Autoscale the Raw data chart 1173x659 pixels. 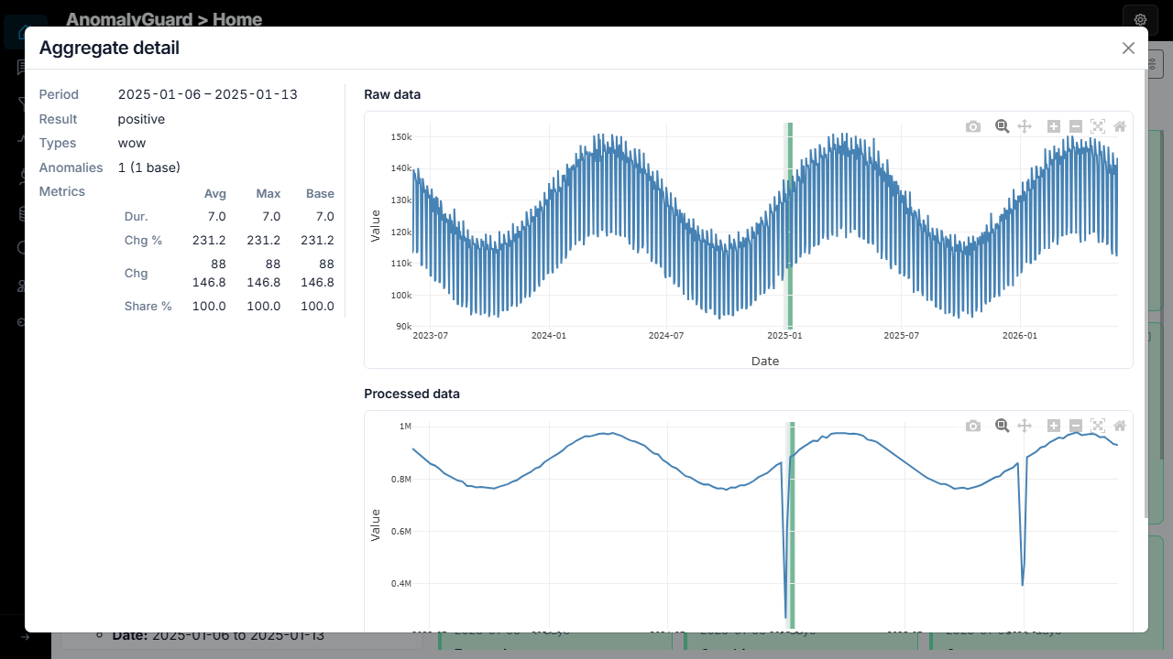(1098, 126)
